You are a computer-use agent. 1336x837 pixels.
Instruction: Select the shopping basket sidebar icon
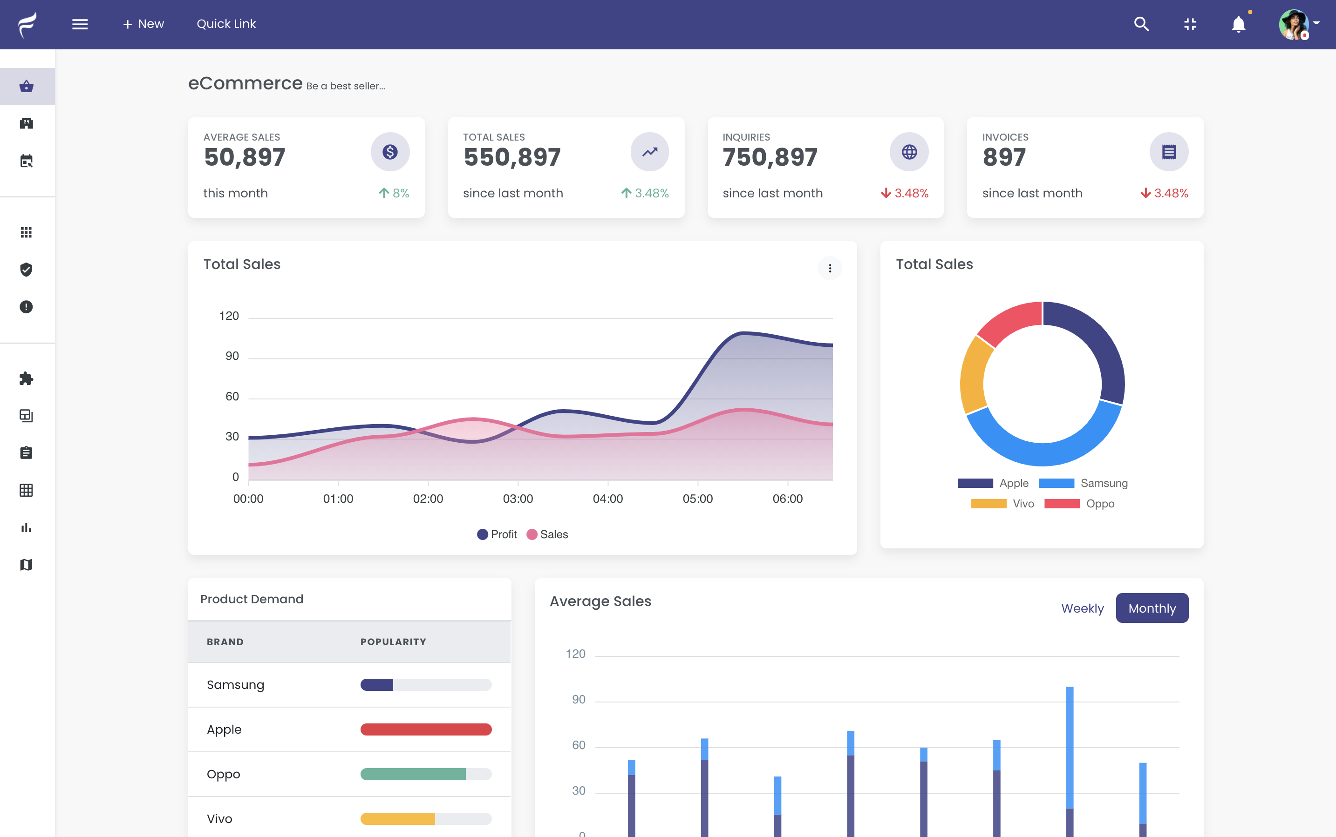point(27,87)
